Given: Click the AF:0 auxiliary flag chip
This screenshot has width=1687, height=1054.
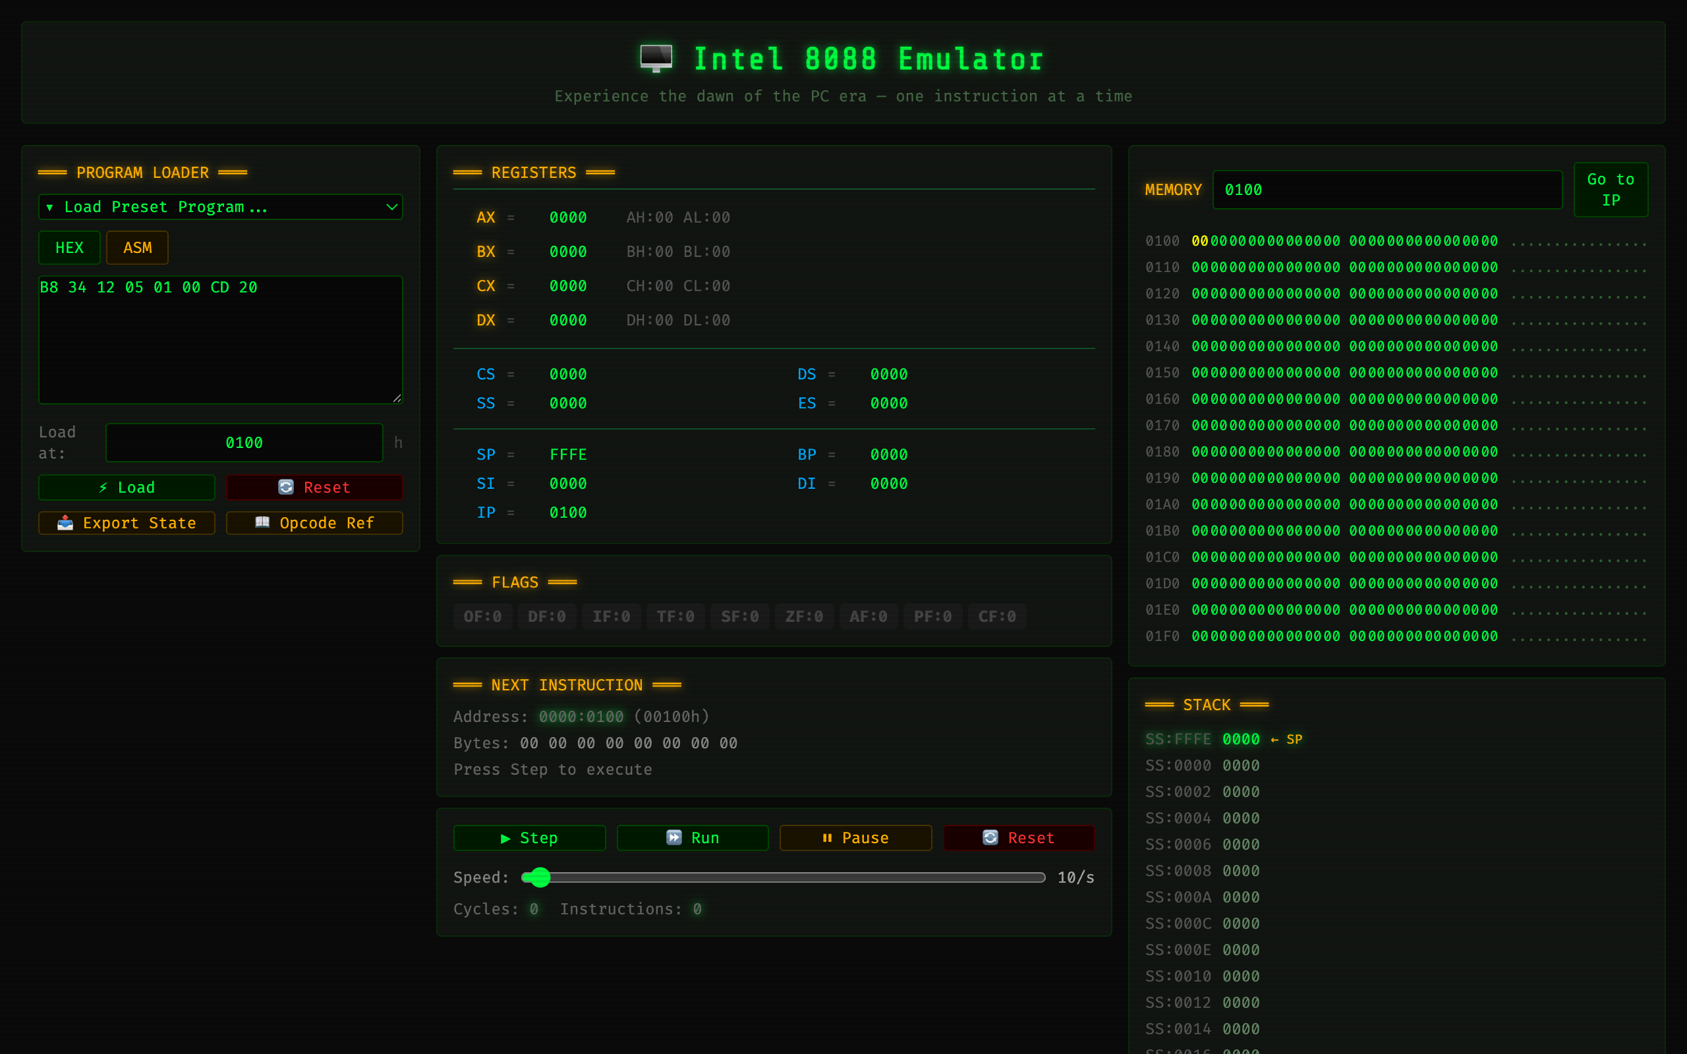Looking at the screenshot, I should 869,616.
